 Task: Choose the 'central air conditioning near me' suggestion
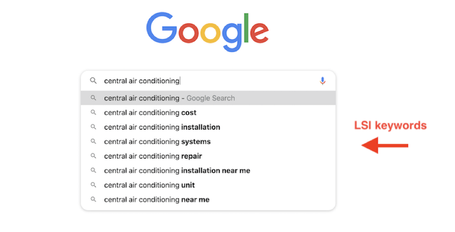(156, 200)
